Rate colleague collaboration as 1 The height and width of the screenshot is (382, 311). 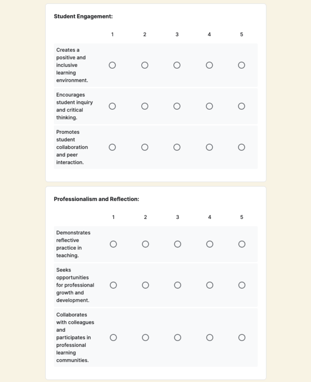(113, 337)
